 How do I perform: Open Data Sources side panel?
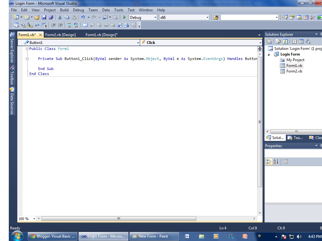click(x=12, y=101)
